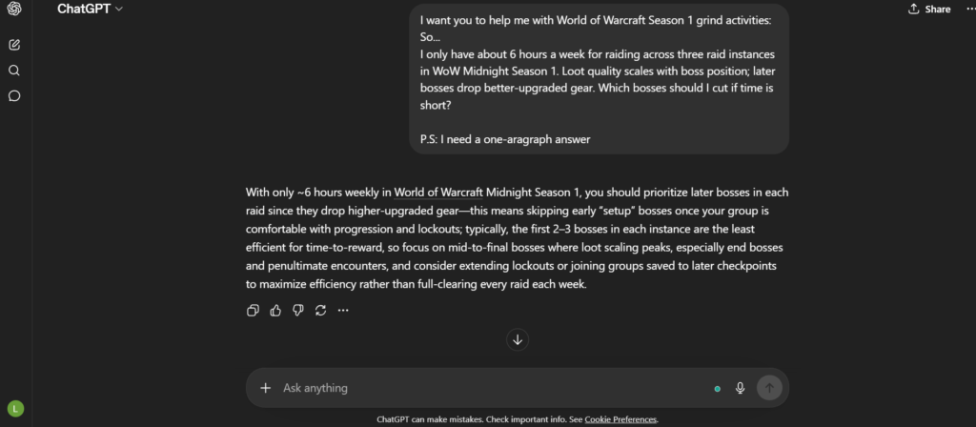This screenshot has height=427, width=976.
Task: Regenerate the assistant's response
Action: click(x=320, y=310)
